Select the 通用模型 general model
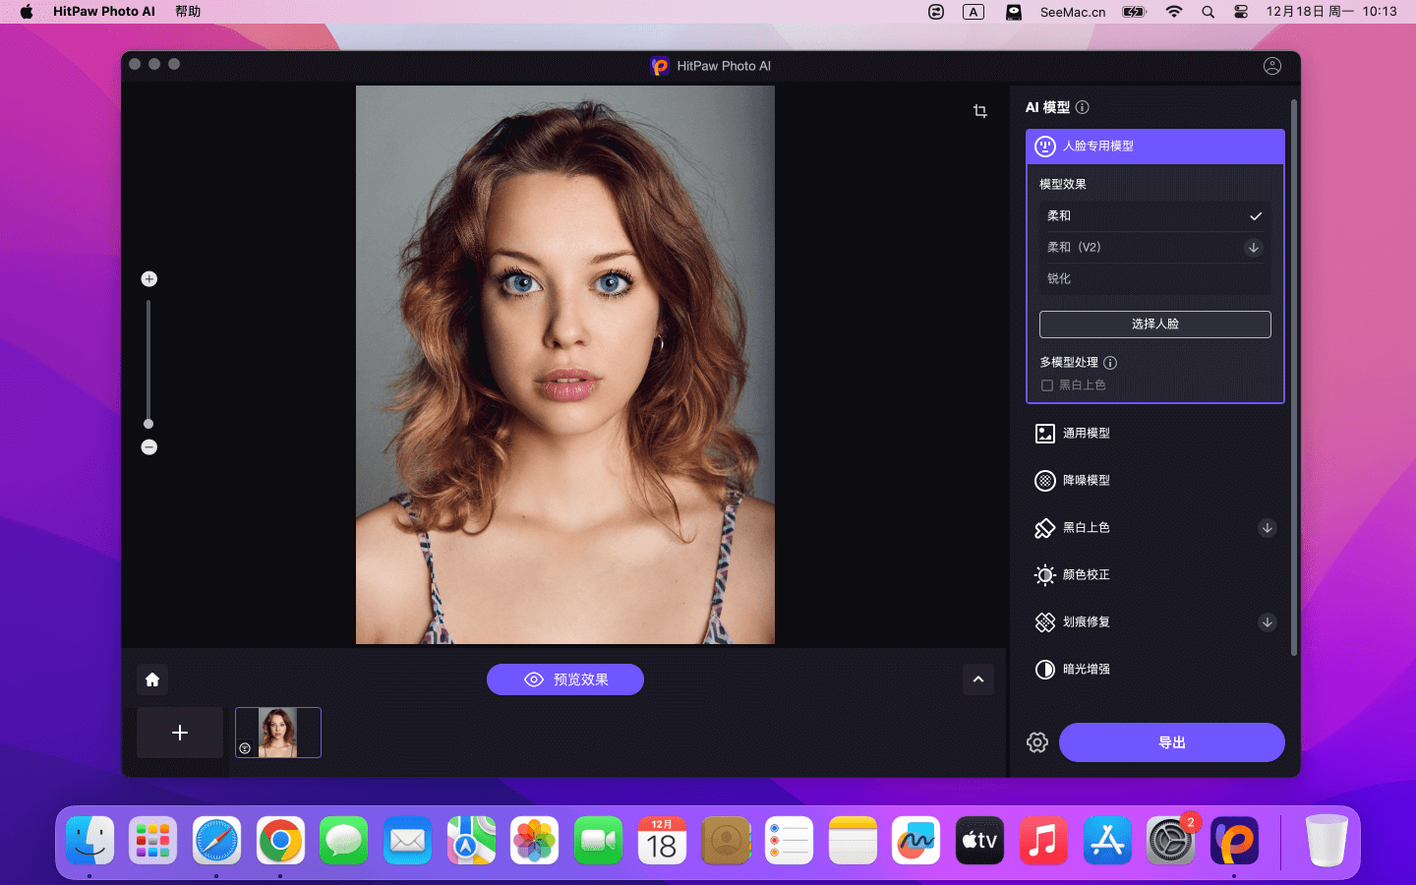Screen dimensions: 1416x885 1086,434
